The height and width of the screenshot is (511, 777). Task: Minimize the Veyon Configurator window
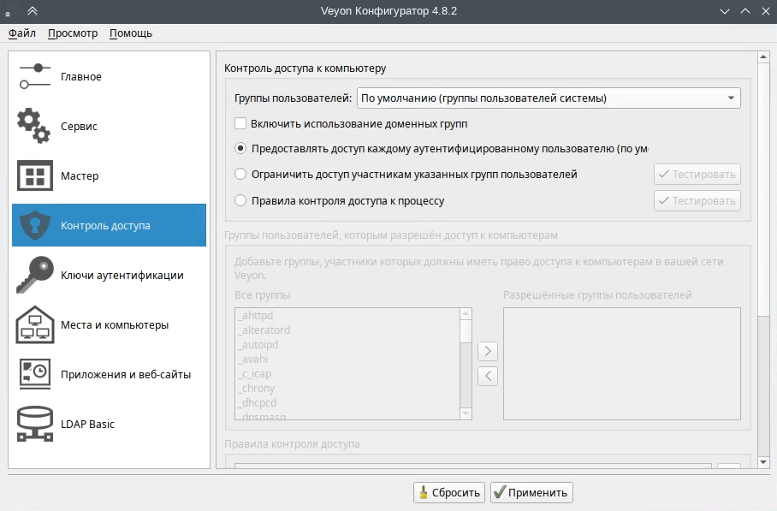tap(725, 11)
